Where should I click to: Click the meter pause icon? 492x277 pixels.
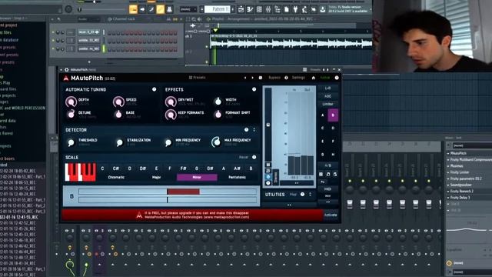(x=268, y=165)
